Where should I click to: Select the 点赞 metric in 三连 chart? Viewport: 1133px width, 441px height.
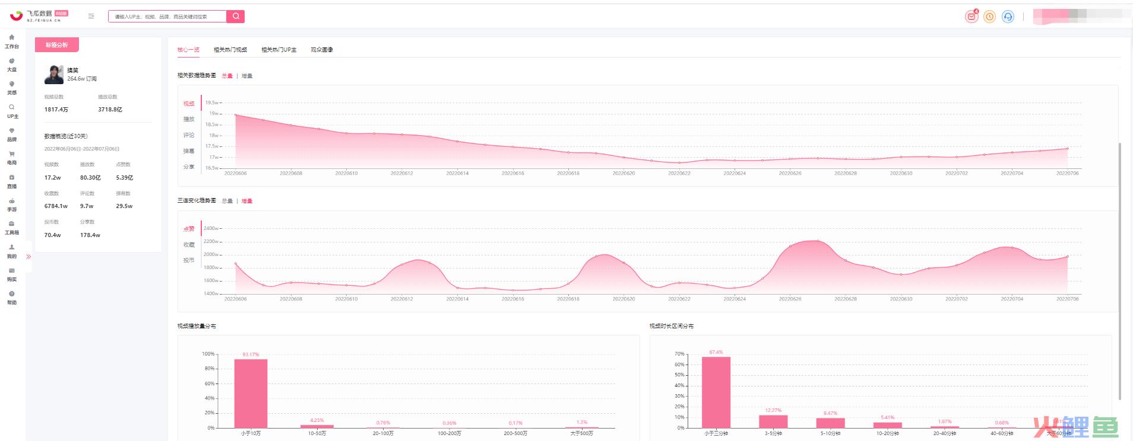tap(189, 229)
